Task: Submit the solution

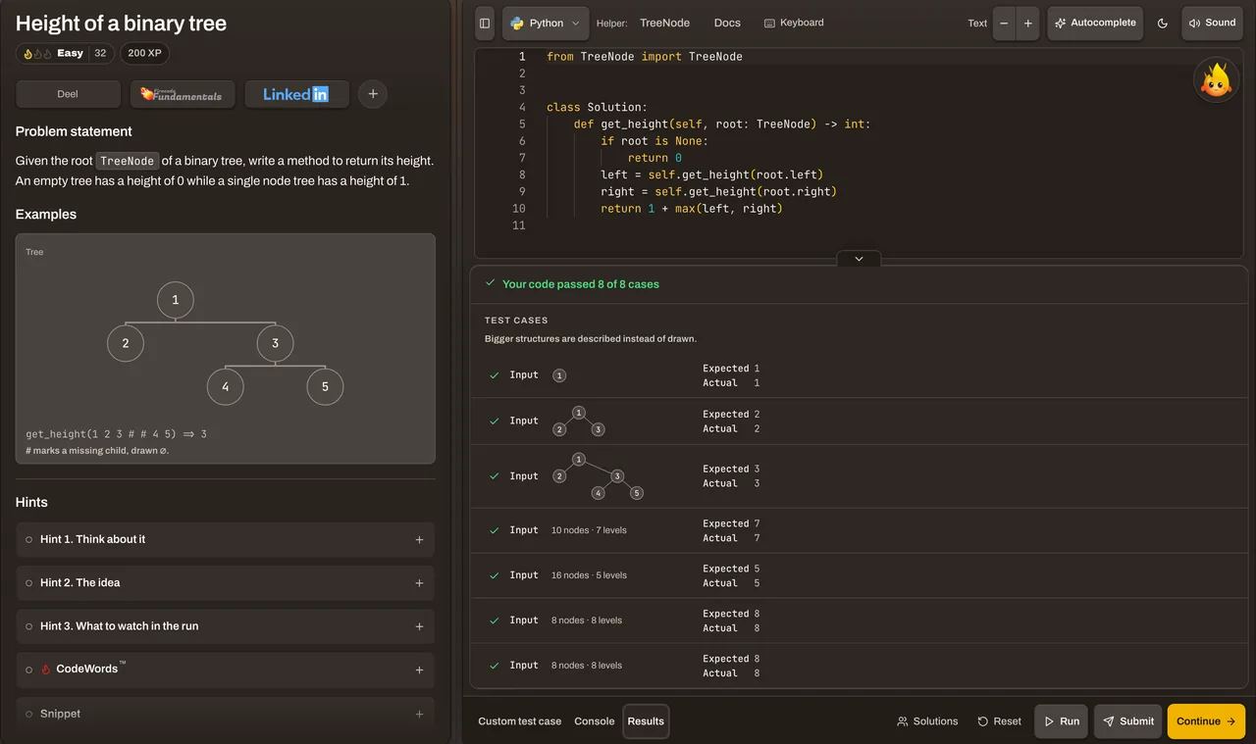Action: click(x=1128, y=721)
